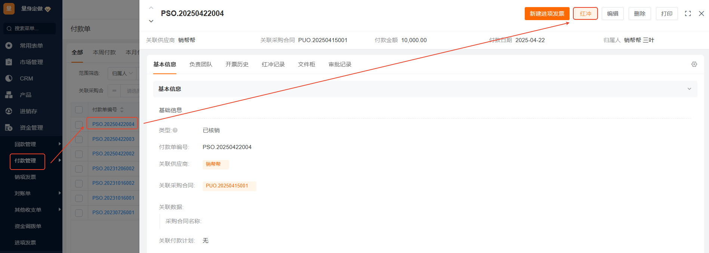Check the box for row PSO.20250422003
709x253 pixels.
pyautogui.click(x=79, y=139)
